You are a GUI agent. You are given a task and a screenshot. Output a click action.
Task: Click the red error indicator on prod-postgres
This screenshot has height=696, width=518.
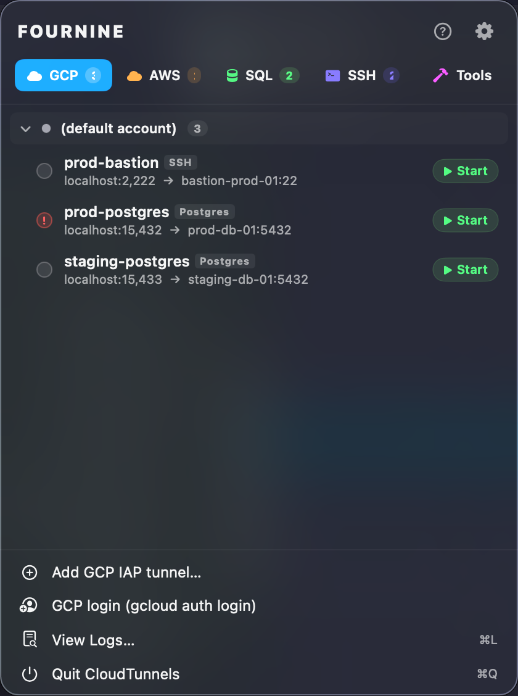[x=44, y=220]
